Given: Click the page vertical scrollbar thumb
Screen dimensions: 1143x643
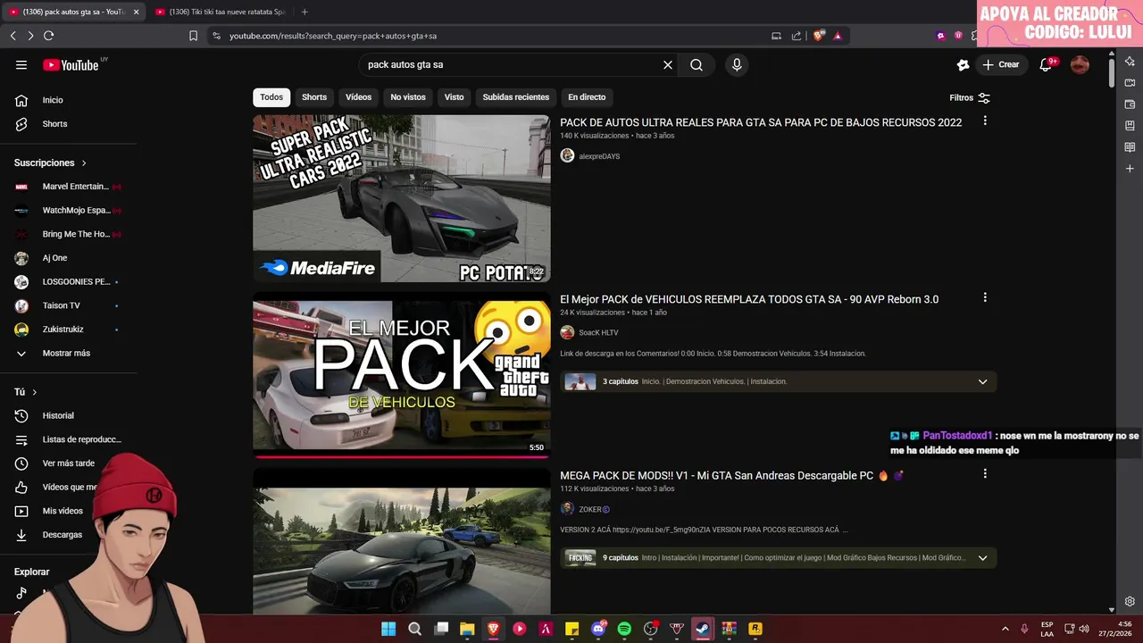Looking at the screenshot, I should click(1111, 71).
